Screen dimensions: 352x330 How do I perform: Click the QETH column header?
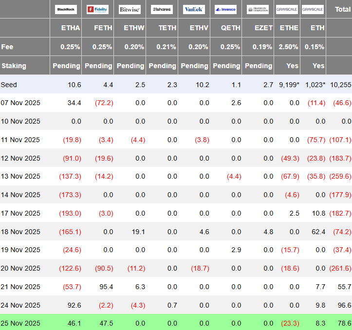click(x=231, y=28)
